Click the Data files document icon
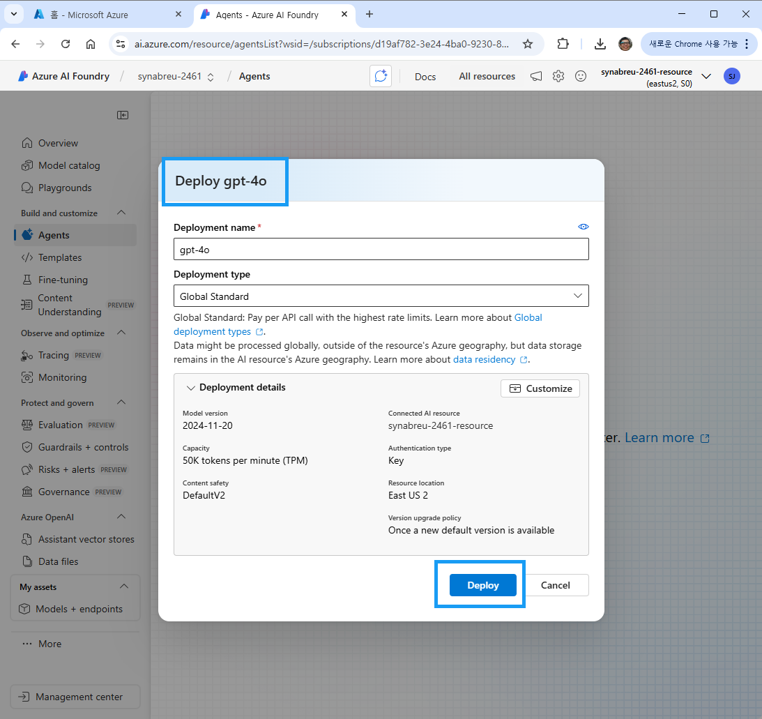This screenshot has height=719, width=762. [27, 561]
